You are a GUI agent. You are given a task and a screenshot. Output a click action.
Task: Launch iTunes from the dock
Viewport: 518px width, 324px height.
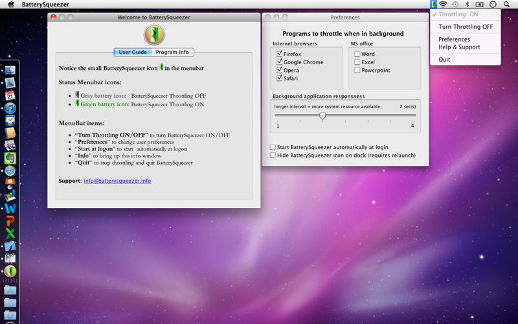click(x=10, y=108)
